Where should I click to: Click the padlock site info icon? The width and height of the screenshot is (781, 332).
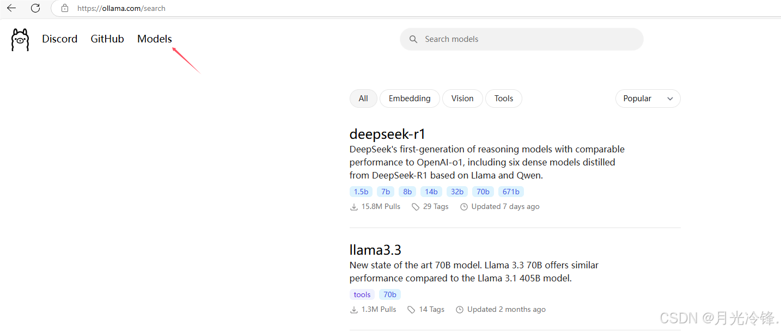[65, 8]
